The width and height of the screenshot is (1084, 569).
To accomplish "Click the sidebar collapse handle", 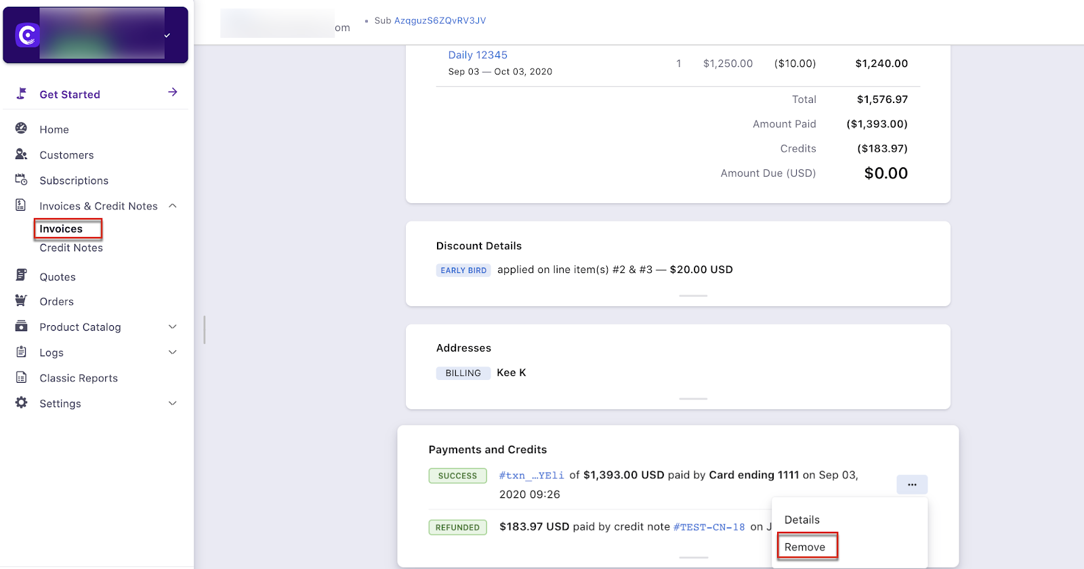I will click(x=204, y=330).
